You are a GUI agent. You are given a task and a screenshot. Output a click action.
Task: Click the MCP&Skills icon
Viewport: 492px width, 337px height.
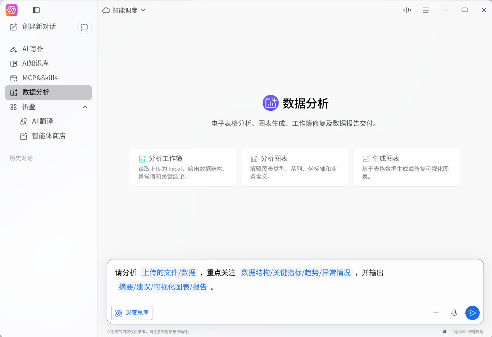point(14,78)
